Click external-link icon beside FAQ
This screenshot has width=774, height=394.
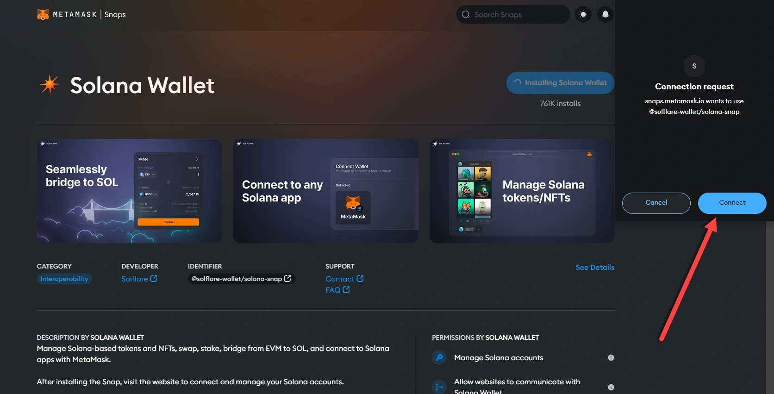coord(346,289)
